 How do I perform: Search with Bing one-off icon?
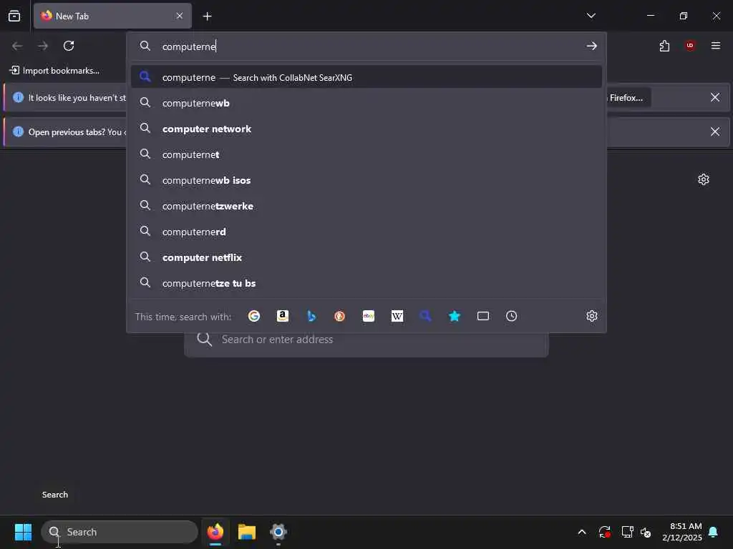pos(311,316)
